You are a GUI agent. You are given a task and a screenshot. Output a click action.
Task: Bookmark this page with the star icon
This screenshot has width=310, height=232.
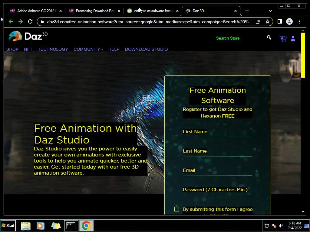point(268,21)
